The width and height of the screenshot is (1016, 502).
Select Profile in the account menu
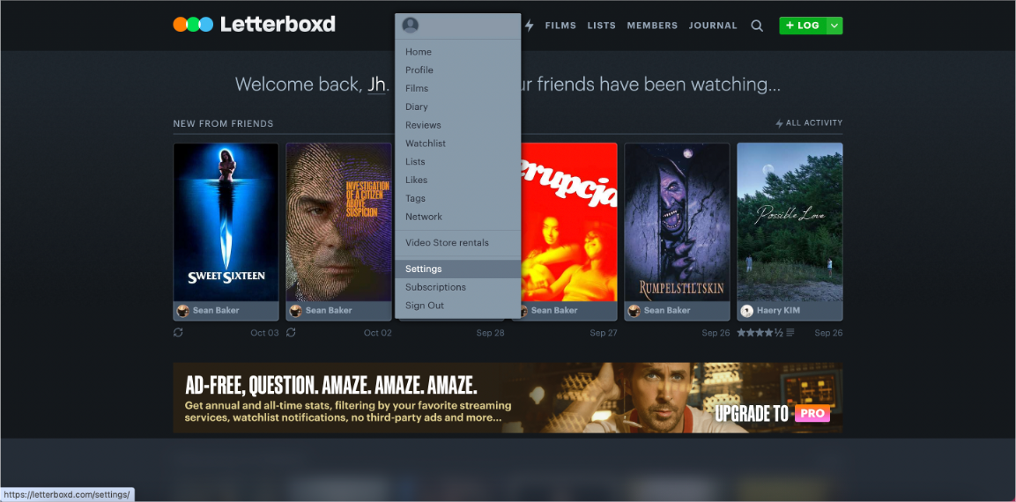[x=457, y=70]
